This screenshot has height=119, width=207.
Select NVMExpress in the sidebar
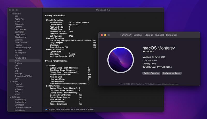coord(20,53)
